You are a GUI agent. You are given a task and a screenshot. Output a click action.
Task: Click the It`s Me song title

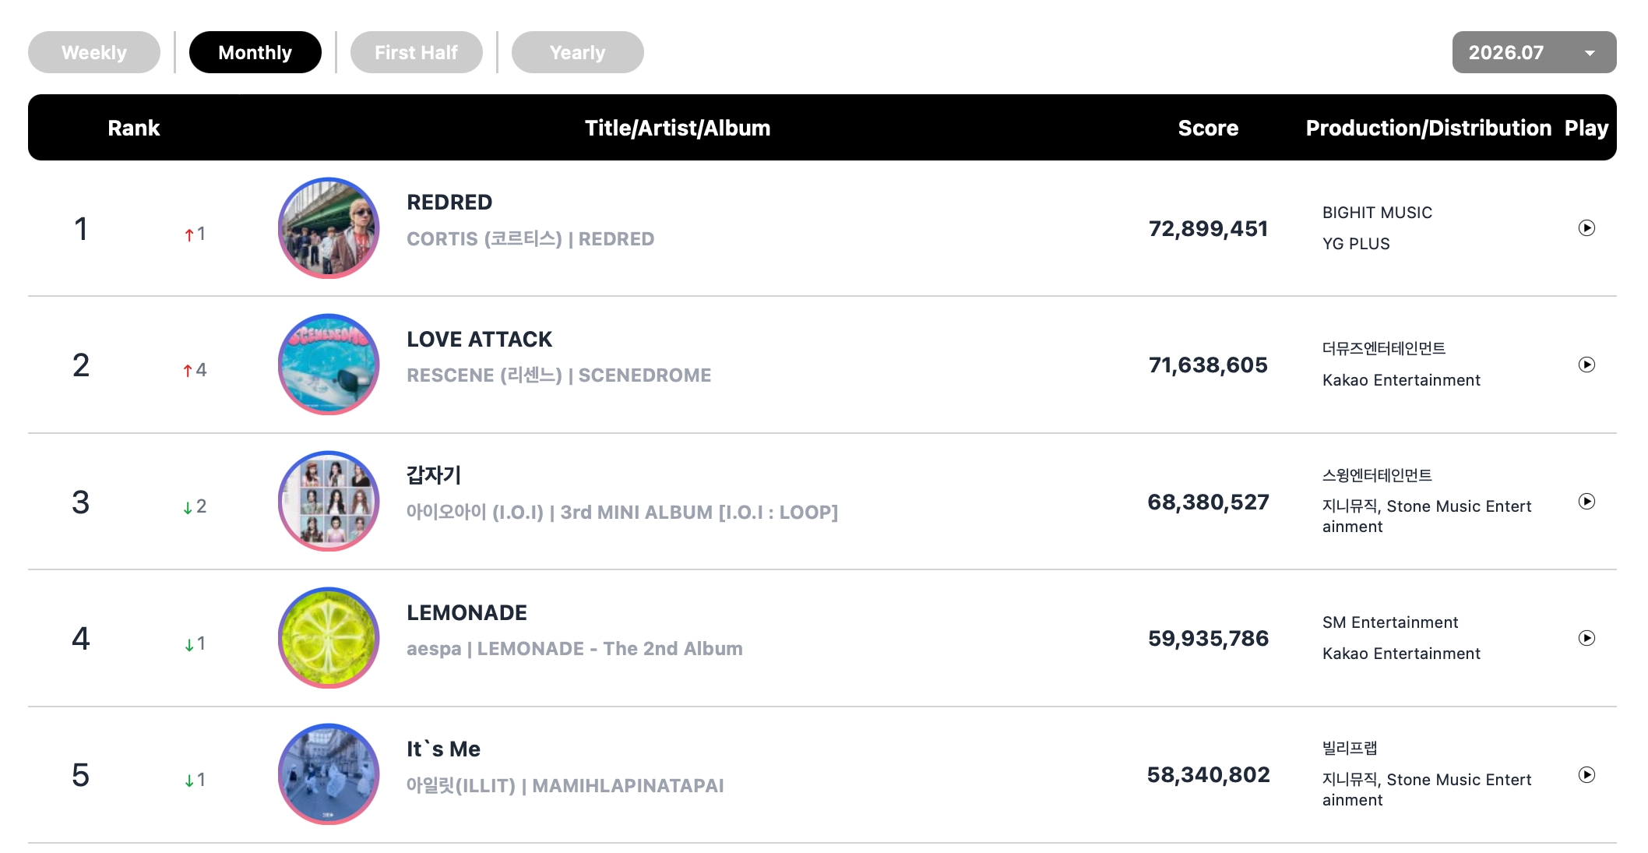pyautogui.click(x=443, y=749)
